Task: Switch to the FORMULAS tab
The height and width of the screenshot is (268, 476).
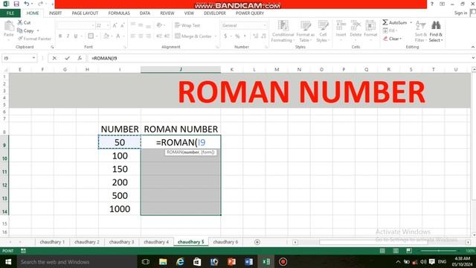Action: 119,13
